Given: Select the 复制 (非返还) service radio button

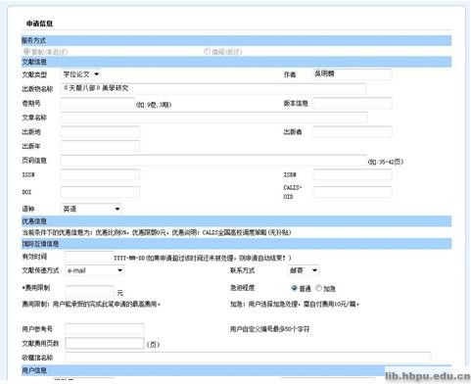Looking at the screenshot, I should click(x=26, y=51).
